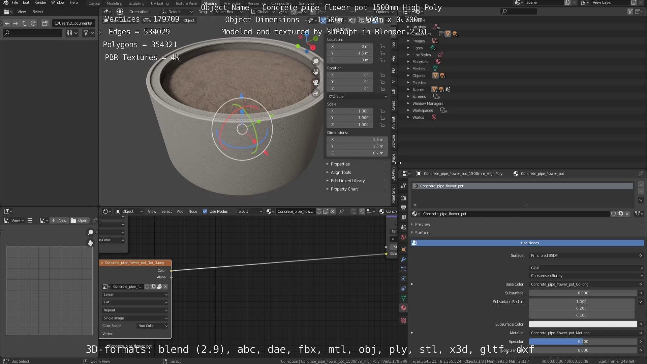The height and width of the screenshot is (364, 647).
Task: Toggle lock for Scale Z
Action: 382,125
